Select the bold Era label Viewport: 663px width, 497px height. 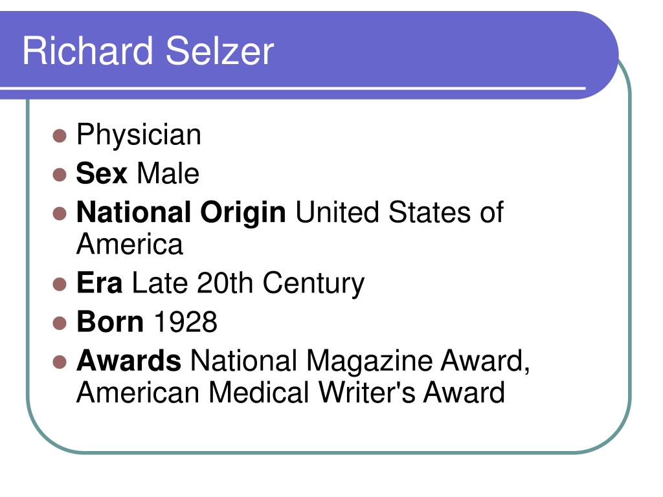(99, 283)
